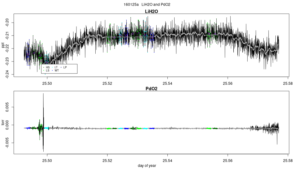Click the 'day of year' x-axis label
Image resolution: width=294 pixels, height=170 pixels.
tap(147, 165)
